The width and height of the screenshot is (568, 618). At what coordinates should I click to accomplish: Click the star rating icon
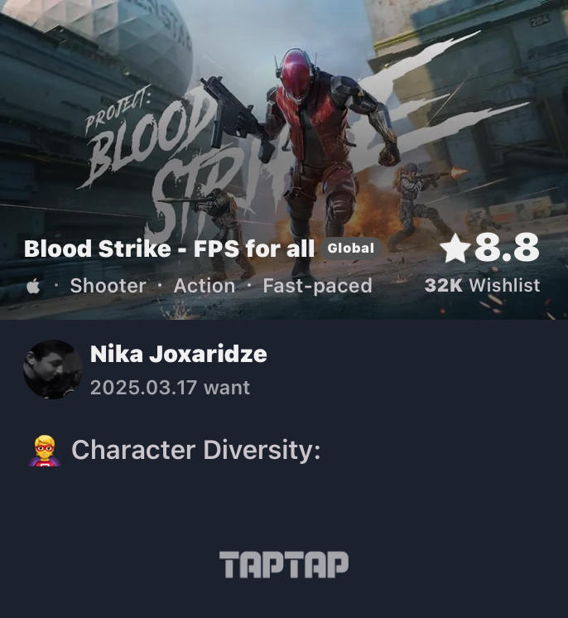coord(455,248)
